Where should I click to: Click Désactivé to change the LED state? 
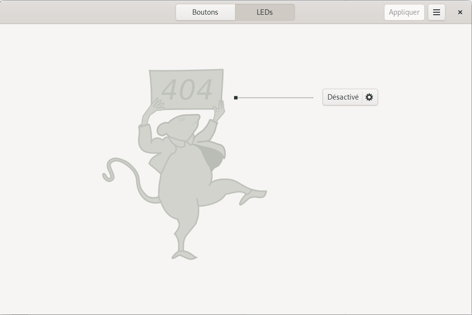point(343,97)
